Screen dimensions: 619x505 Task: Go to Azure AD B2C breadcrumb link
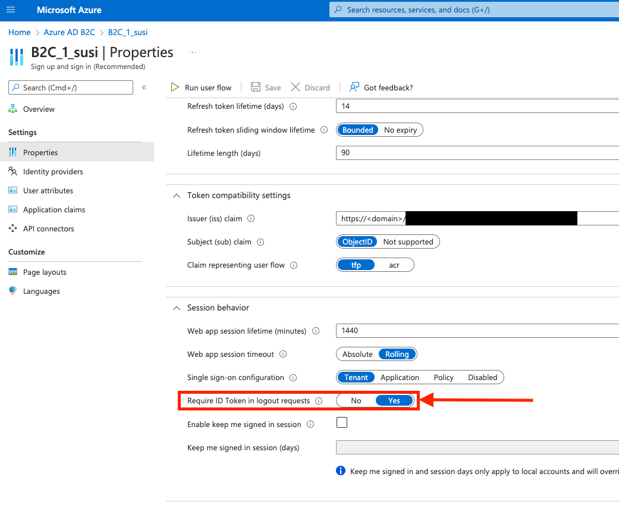(x=69, y=32)
